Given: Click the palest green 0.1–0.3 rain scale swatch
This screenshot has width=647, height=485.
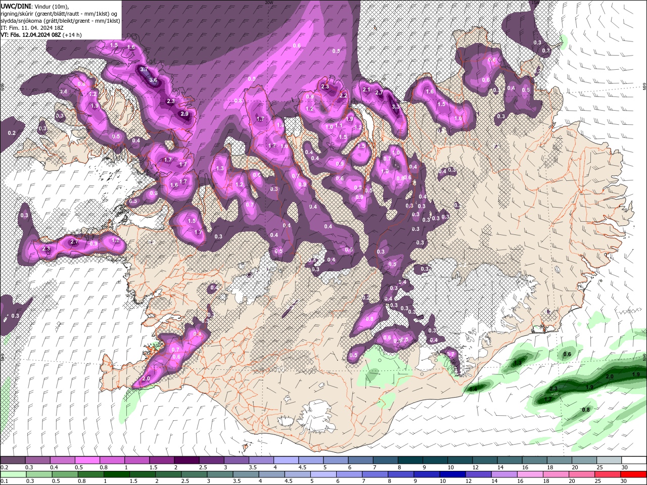Looking at the screenshot, I should (x=13, y=474).
